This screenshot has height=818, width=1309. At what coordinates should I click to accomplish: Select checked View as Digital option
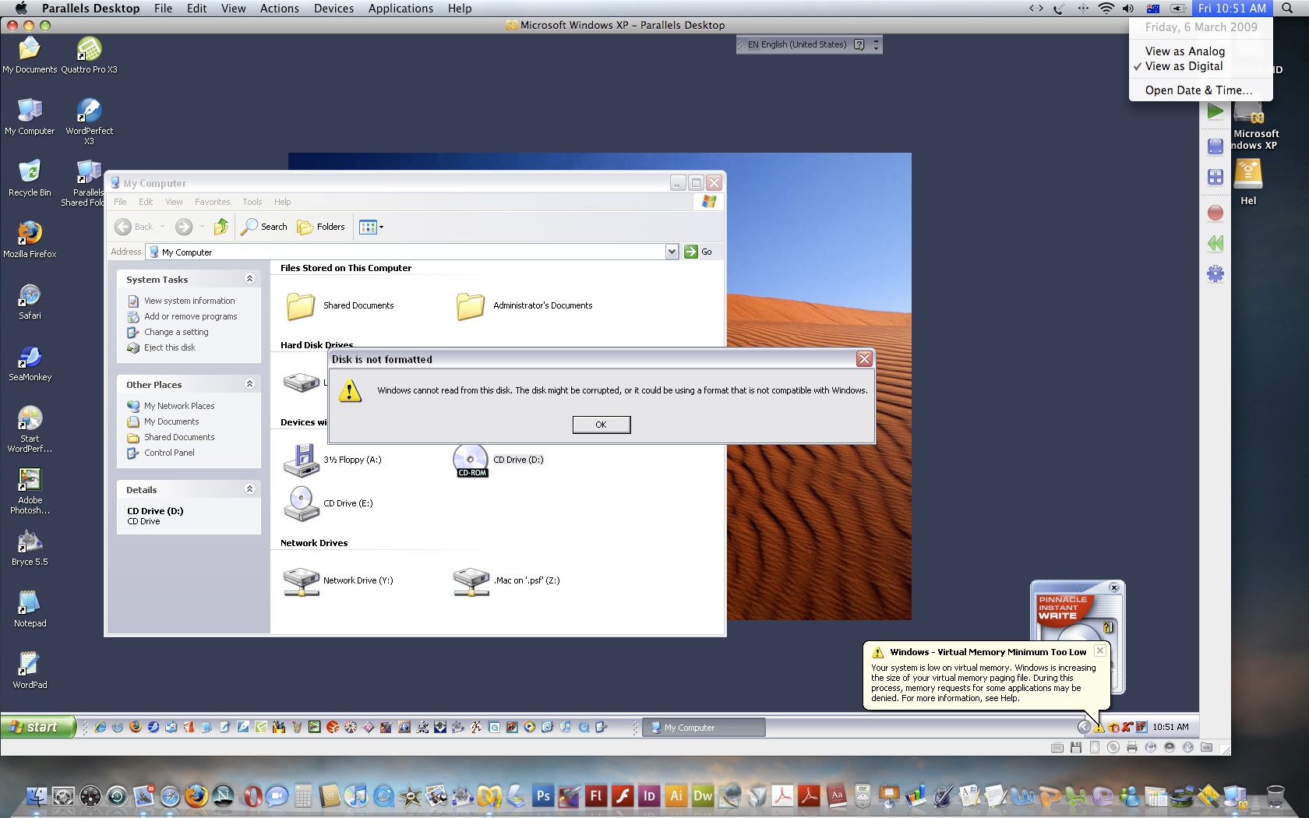tap(1184, 66)
